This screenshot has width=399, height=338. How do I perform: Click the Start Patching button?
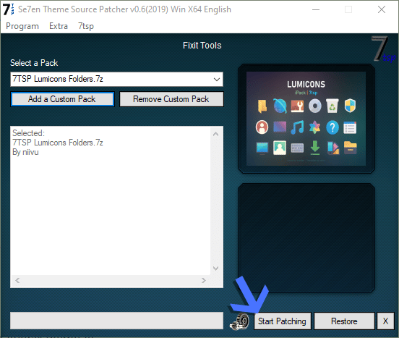pos(282,321)
